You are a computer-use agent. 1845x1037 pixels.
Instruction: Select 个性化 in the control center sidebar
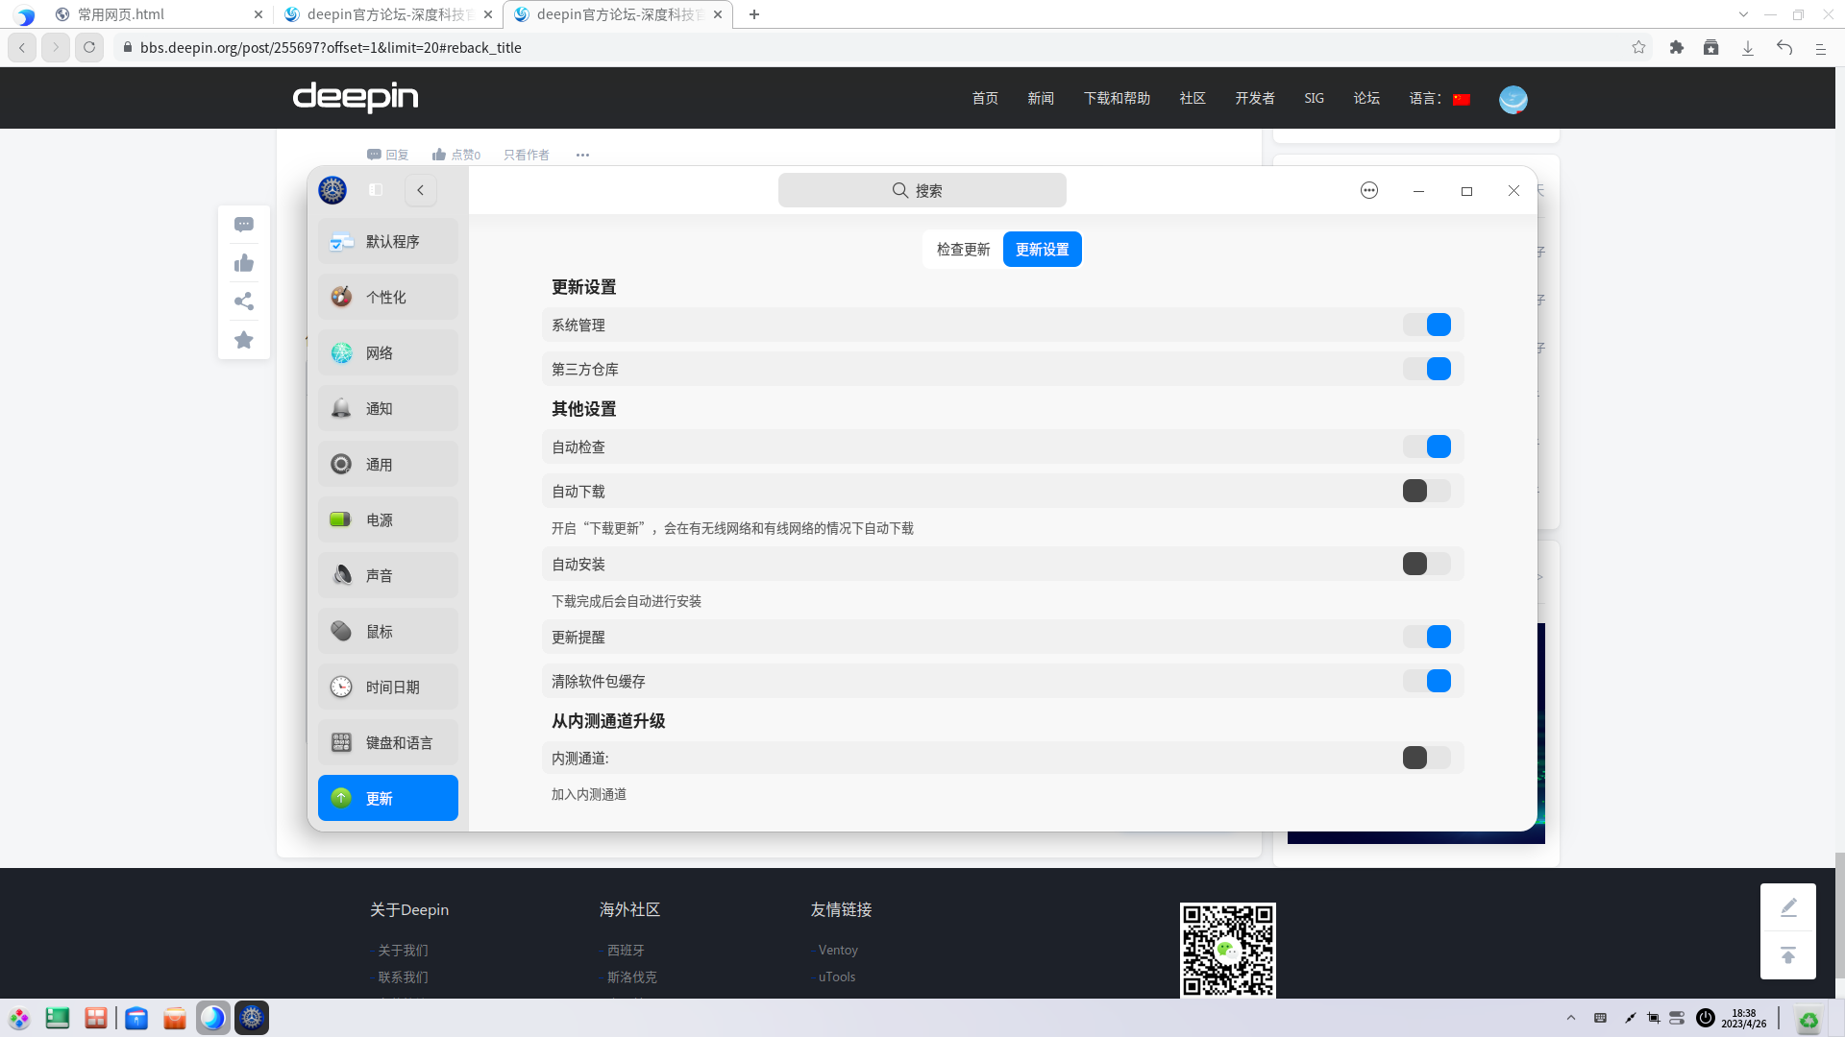click(387, 297)
